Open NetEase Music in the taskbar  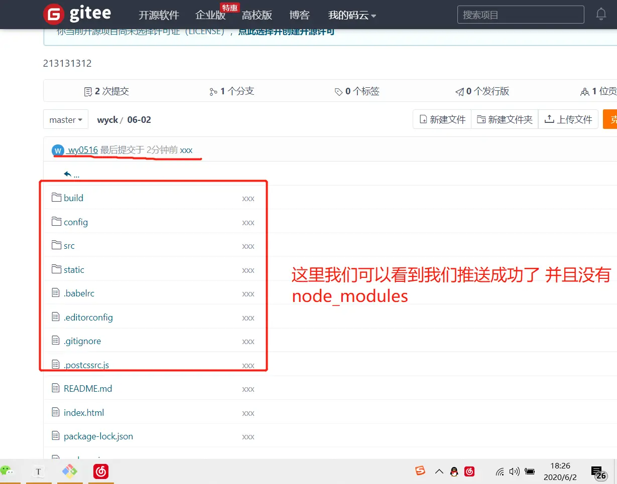[x=101, y=471]
